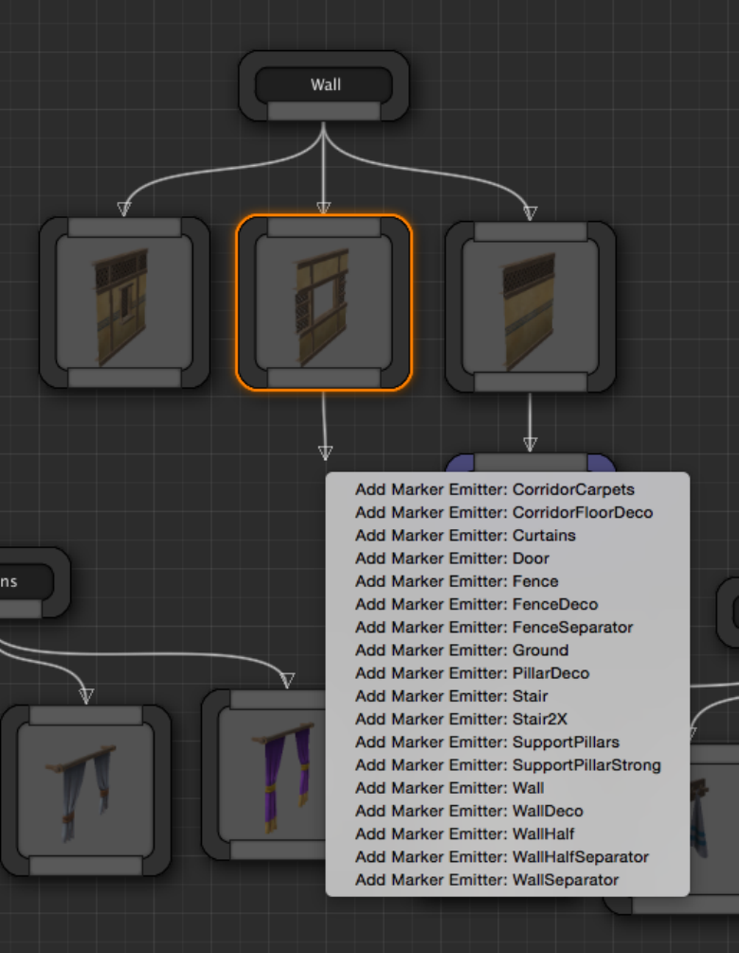Click output pin of grey curtains node
The width and height of the screenshot is (739, 953).
85,865
